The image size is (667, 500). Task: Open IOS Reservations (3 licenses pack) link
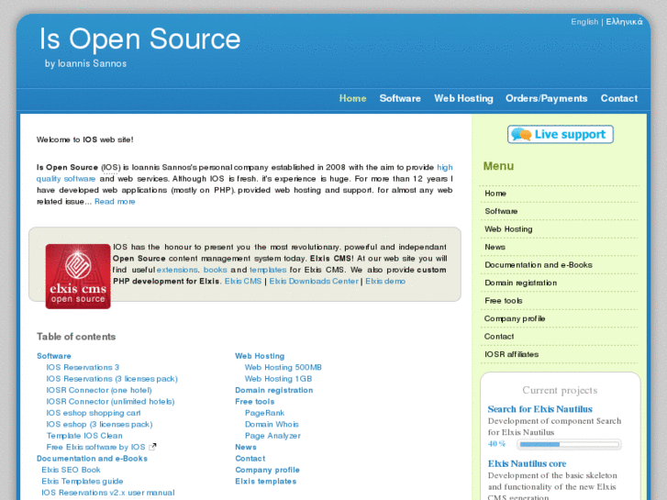pos(112,379)
